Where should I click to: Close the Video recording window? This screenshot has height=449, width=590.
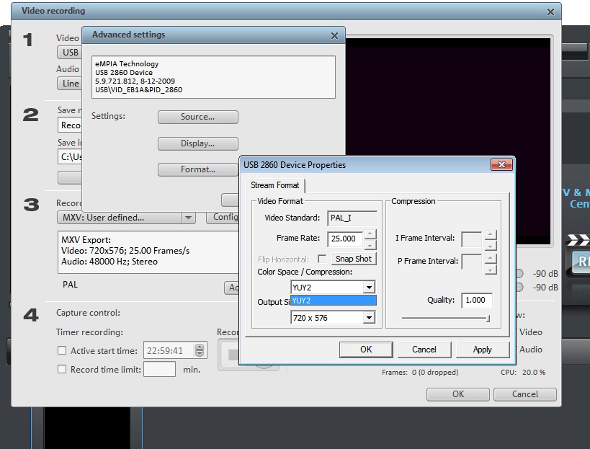point(550,12)
